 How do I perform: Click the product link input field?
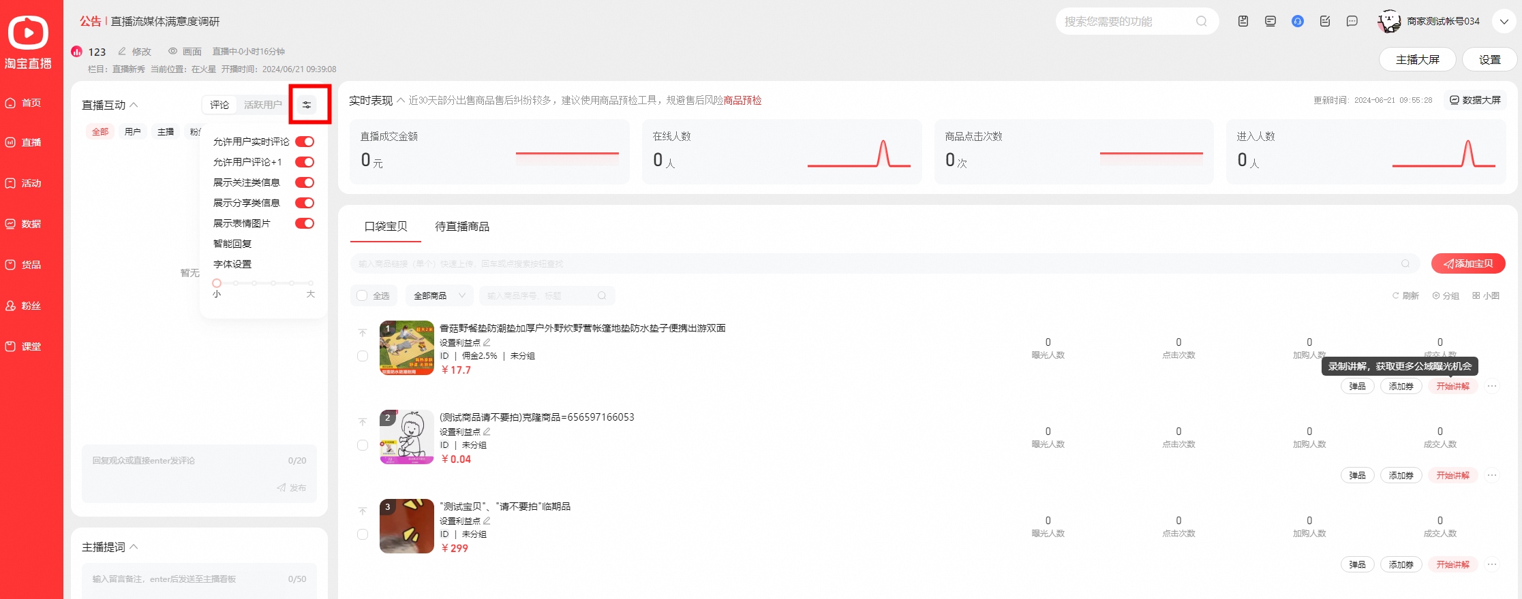tap(885, 263)
